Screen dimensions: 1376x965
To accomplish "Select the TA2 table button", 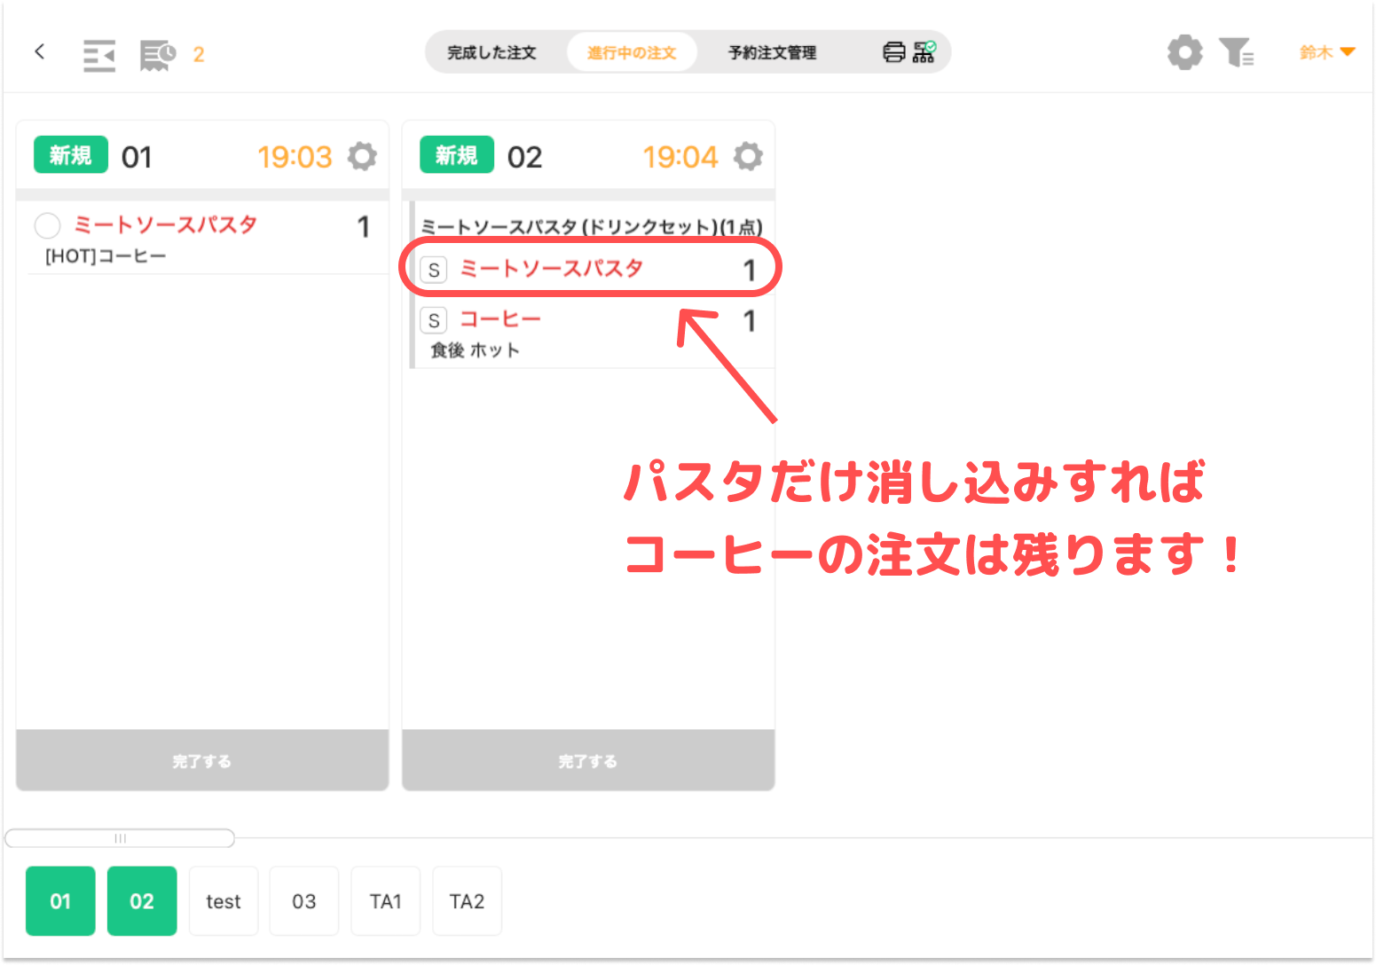I will [x=468, y=901].
